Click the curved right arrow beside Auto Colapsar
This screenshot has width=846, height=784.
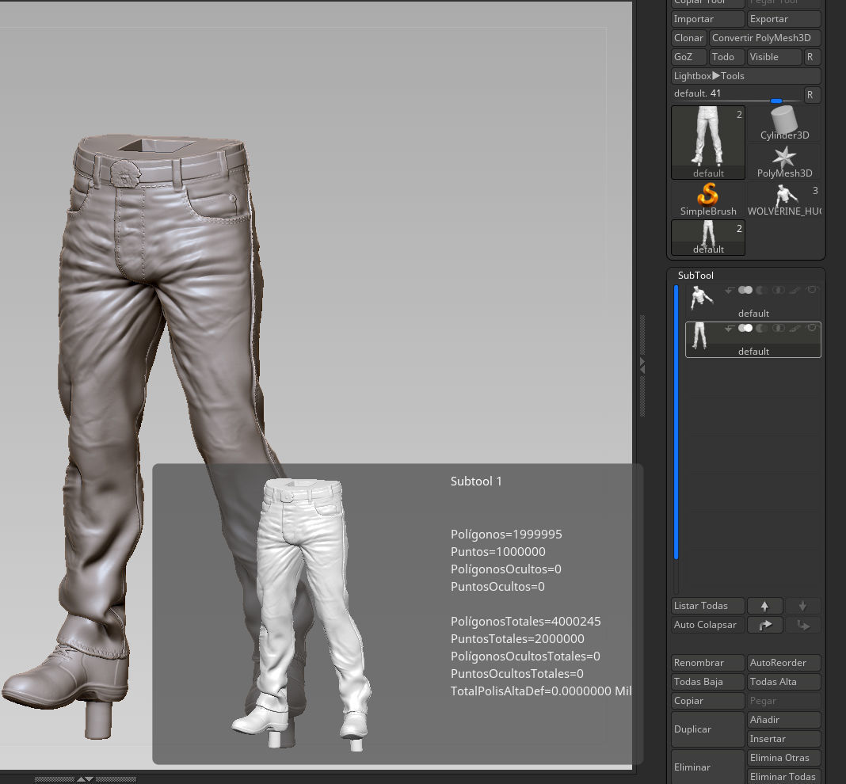tap(764, 625)
